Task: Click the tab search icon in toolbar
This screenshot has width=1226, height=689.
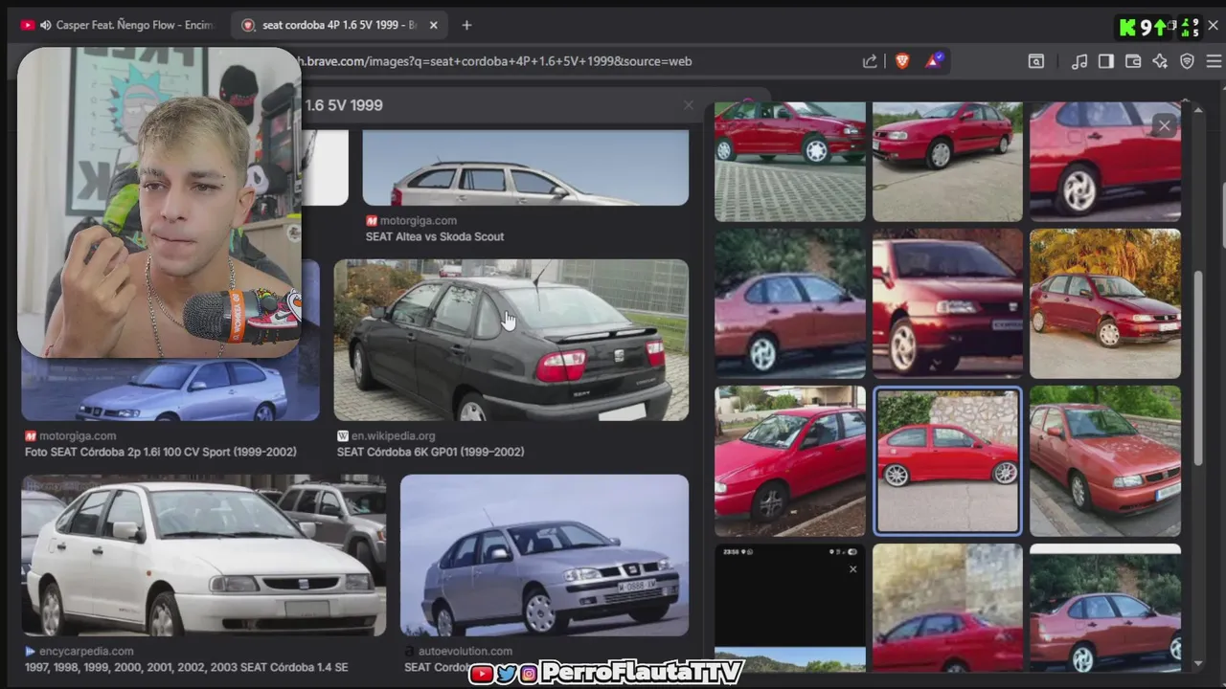Action: (1036, 61)
